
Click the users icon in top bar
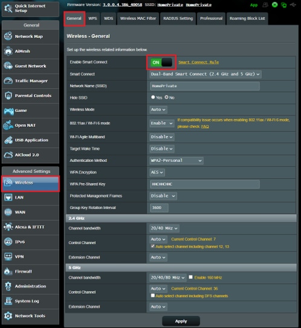click(265, 5)
